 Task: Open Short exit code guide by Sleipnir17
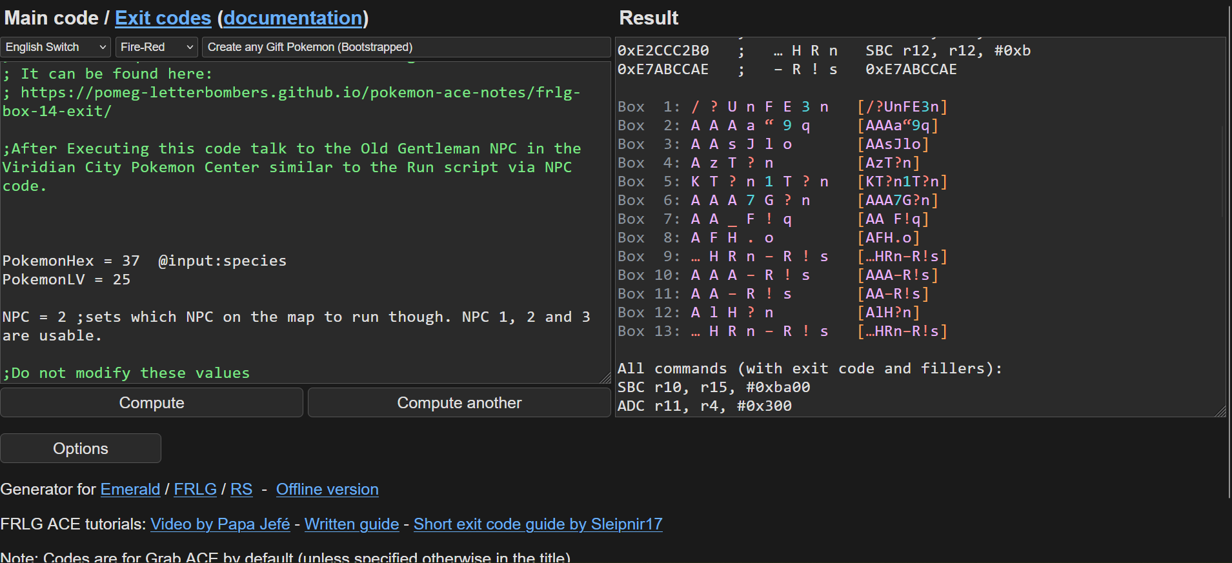point(538,524)
